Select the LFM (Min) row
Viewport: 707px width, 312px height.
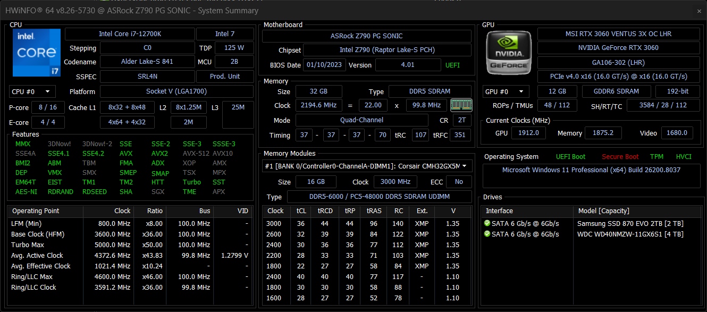(x=130, y=224)
